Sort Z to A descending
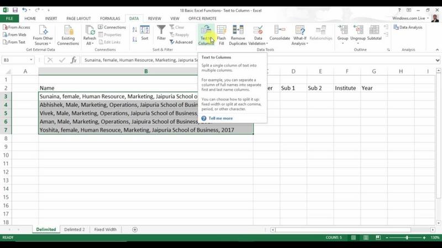Screen dimensions: 442x248 click(135, 39)
